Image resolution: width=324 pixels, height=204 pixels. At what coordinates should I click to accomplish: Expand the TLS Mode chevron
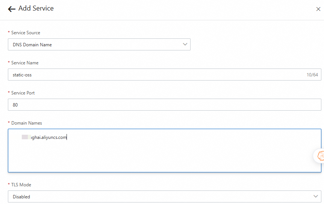(315, 196)
